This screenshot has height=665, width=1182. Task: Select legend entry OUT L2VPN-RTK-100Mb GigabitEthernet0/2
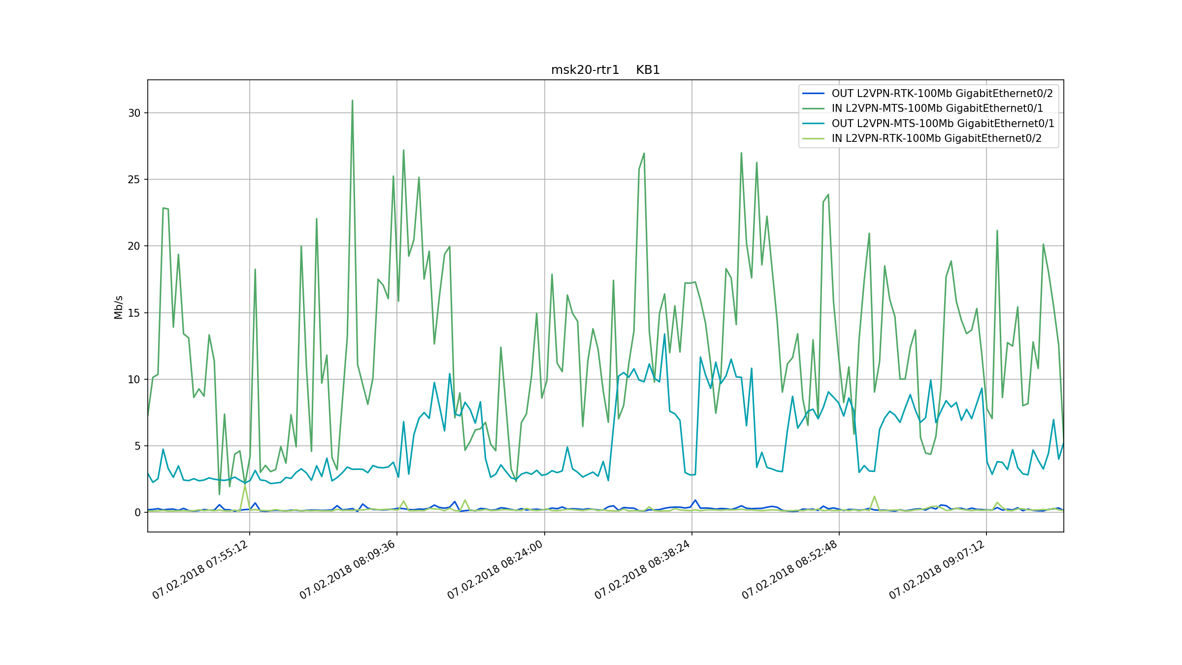(x=942, y=94)
